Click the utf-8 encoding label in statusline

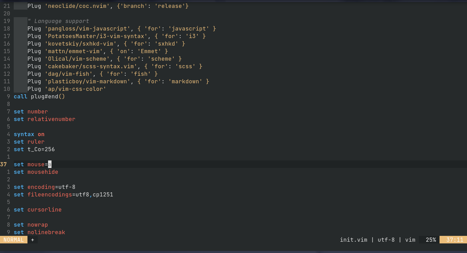[386, 240]
